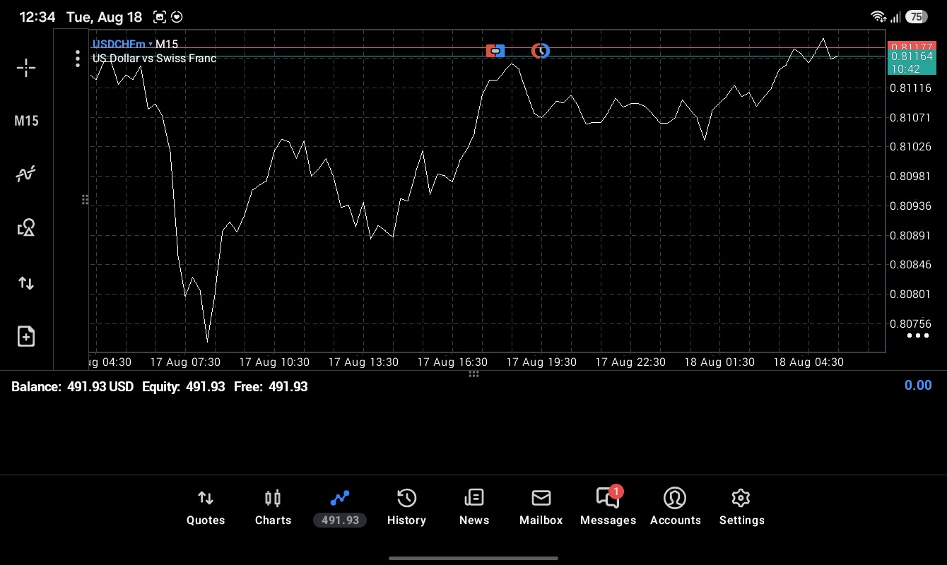This screenshot has width=947, height=565.
Task: Tap the Balance 491.93 USD text
Action: coord(72,386)
